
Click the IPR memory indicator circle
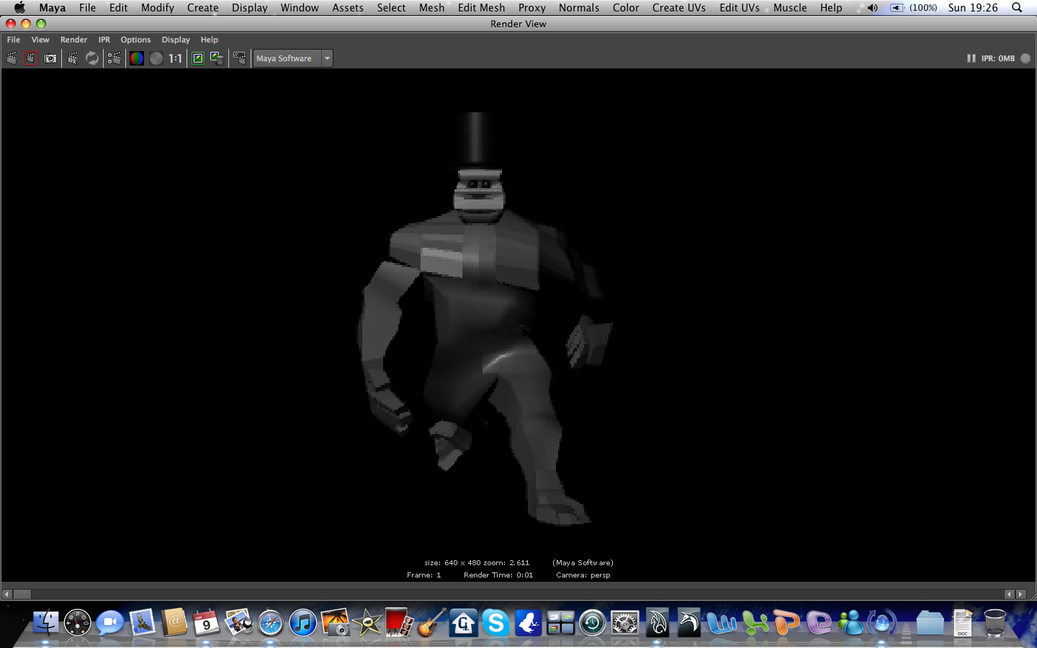point(1025,58)
